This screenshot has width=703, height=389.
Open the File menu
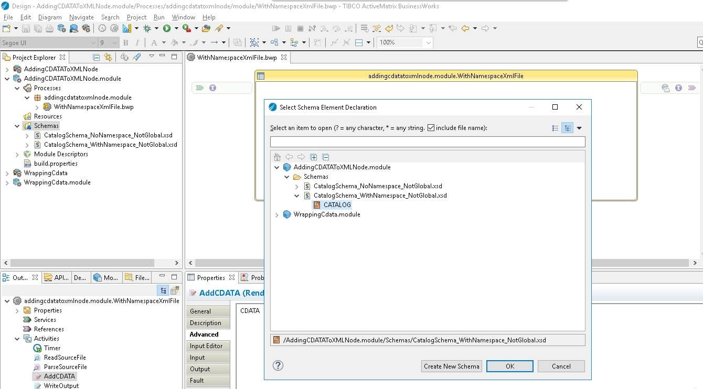pyautogui.click(x=8, y=17)
